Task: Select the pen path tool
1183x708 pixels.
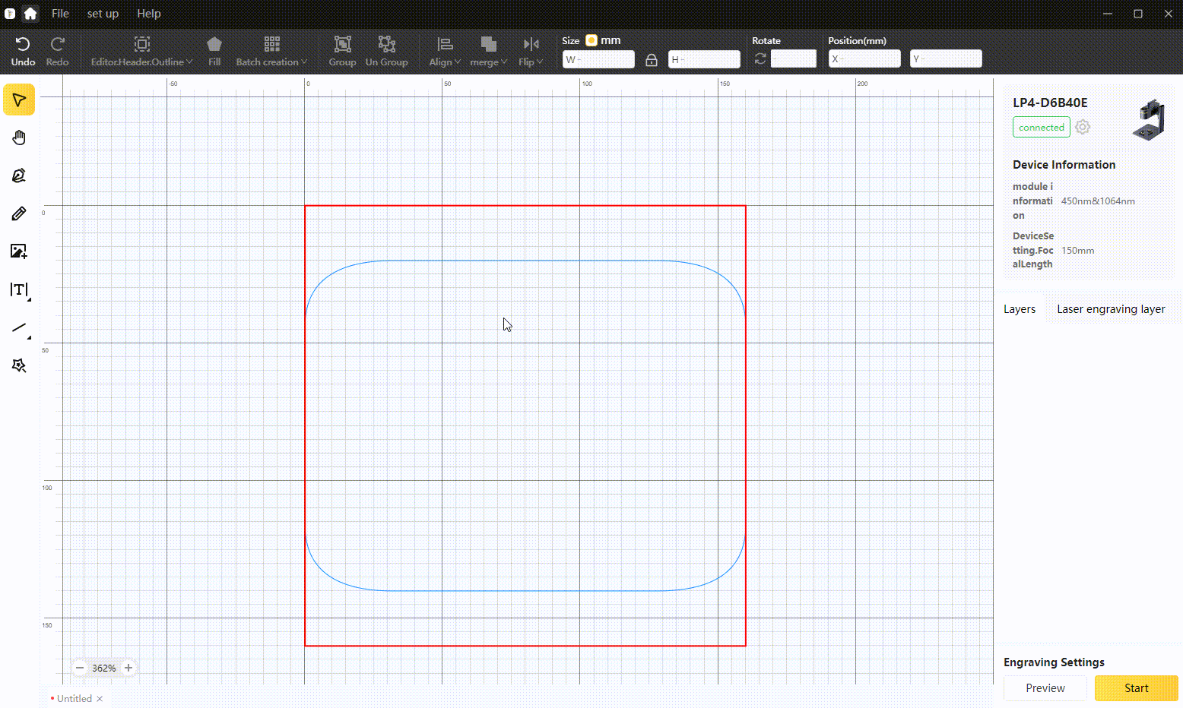Action: (x=19, y=175)
